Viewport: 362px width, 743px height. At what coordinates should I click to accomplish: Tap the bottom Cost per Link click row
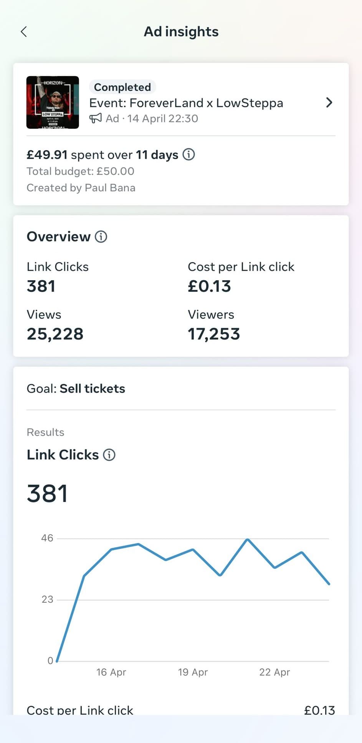[180, 710]
